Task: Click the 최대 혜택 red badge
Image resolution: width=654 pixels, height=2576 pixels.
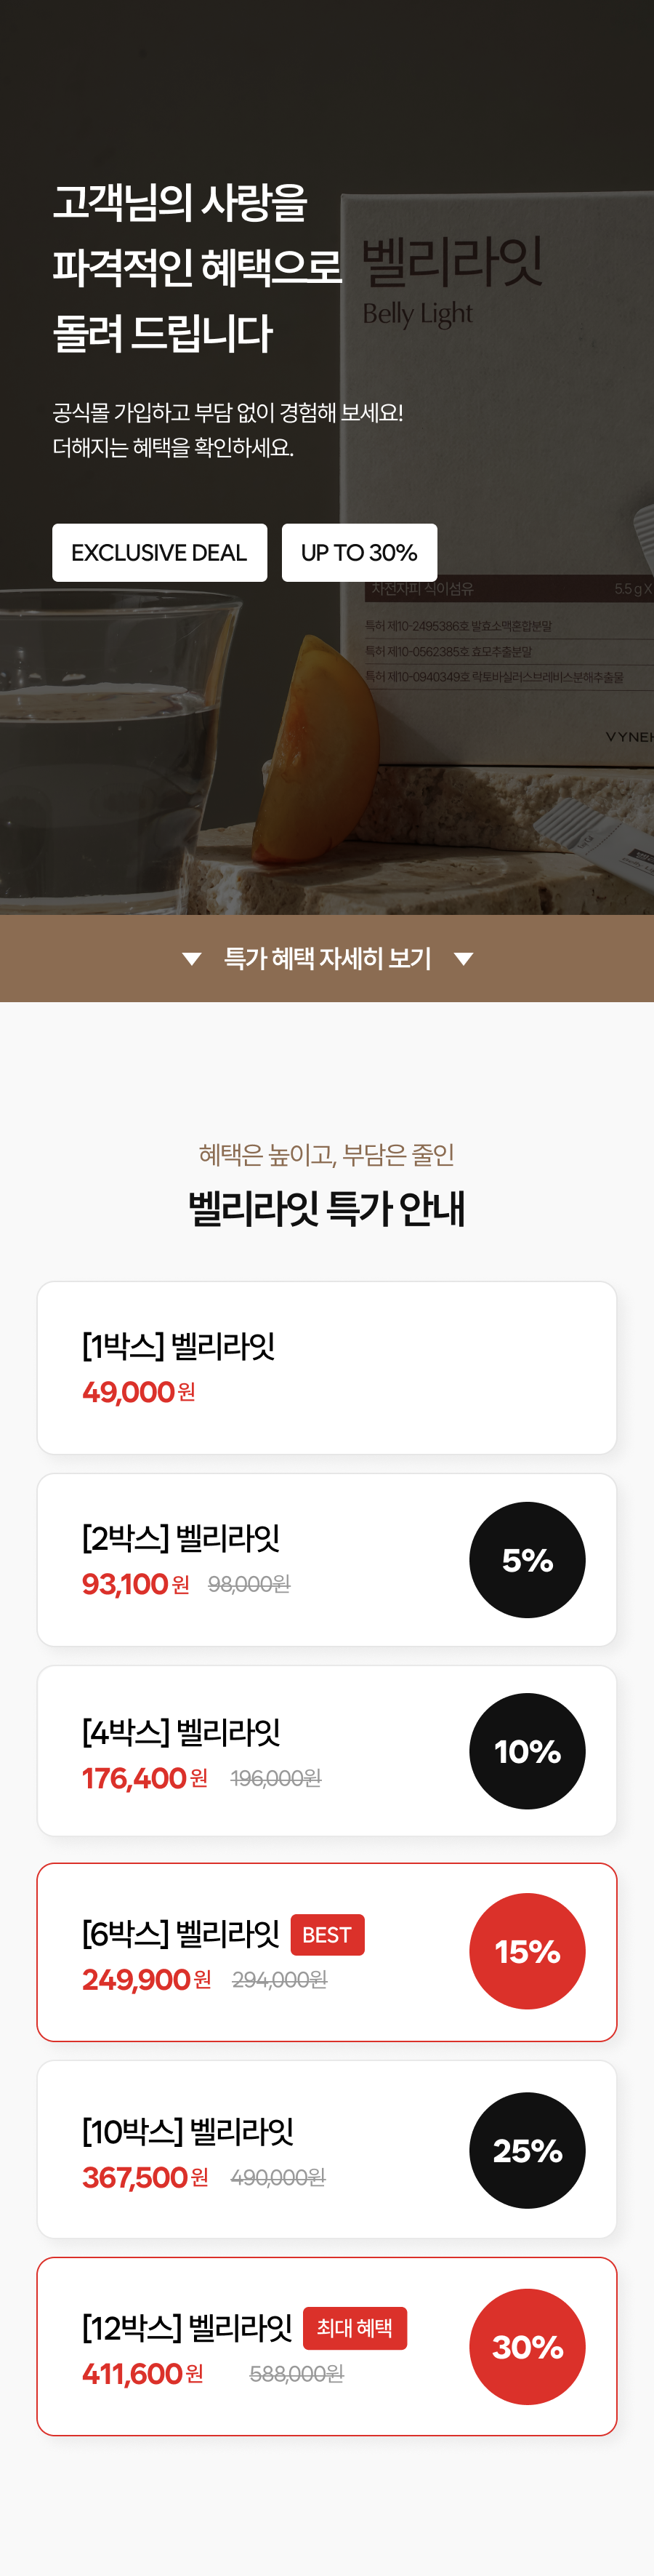Action: [355, 2328]
